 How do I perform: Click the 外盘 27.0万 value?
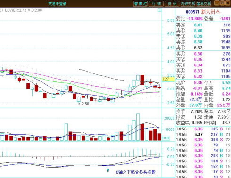pyautogui.click(x=196, y=105)
